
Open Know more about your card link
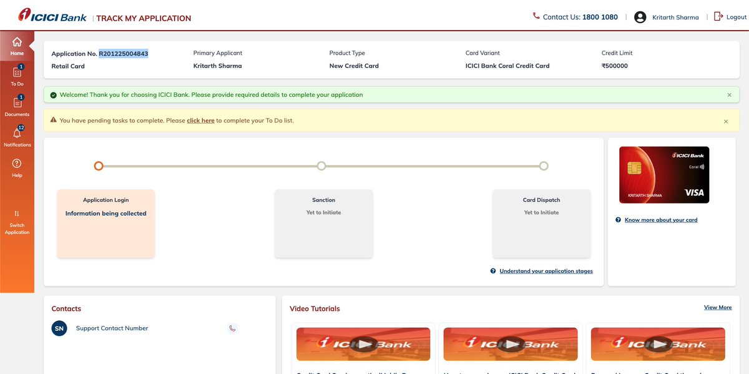coord(661,220)
